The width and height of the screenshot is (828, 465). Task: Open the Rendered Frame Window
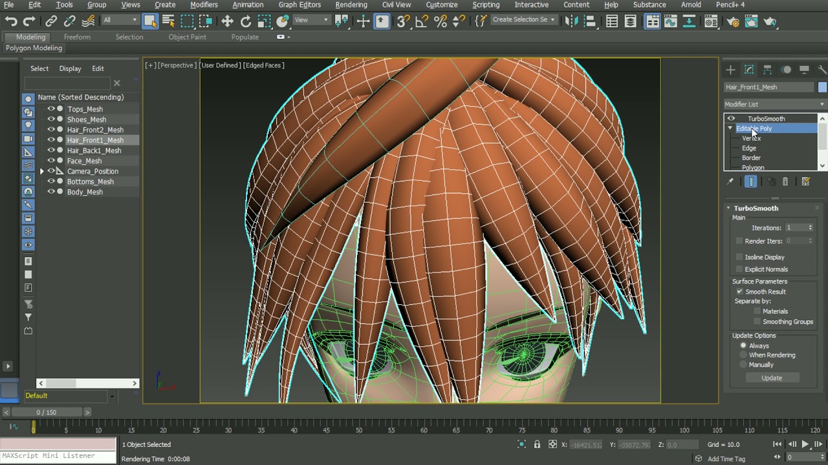(x=751, y=21)
